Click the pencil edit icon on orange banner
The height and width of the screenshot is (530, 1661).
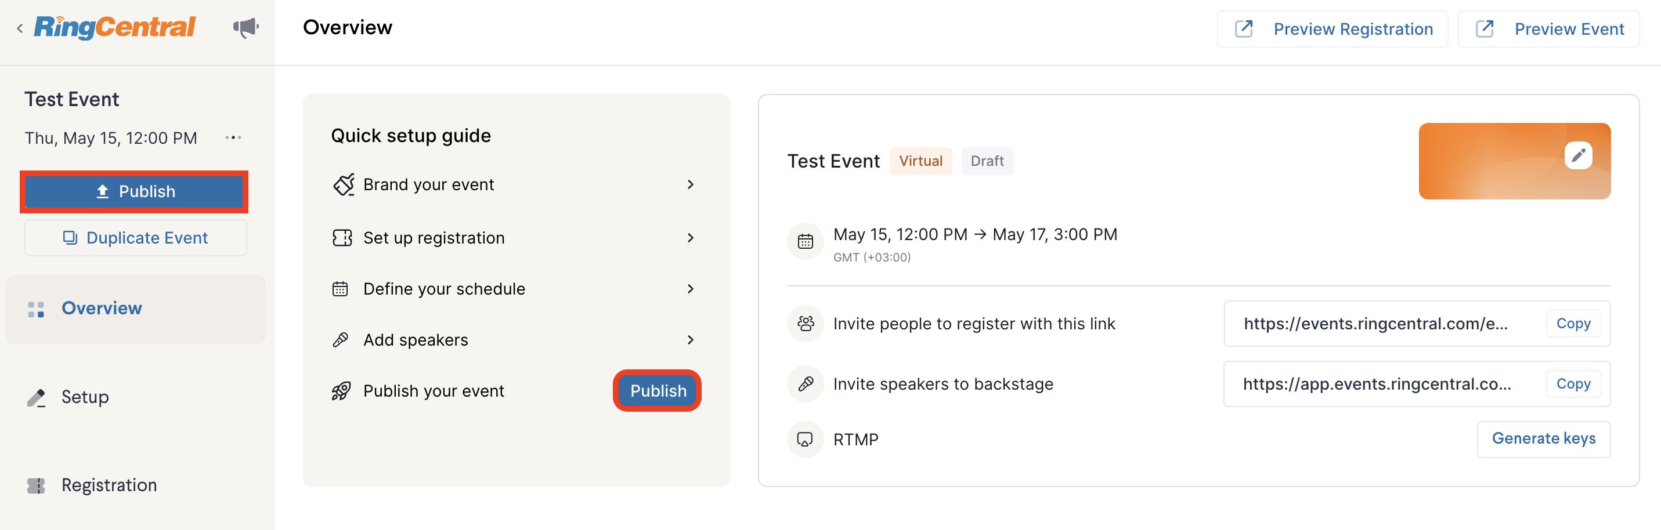(x=1578, y=155)
